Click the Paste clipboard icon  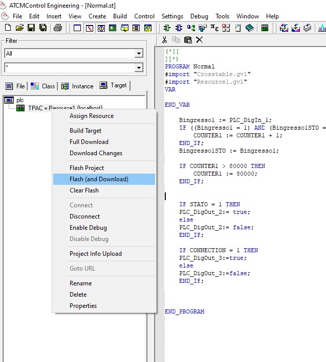tap(188, 40)
